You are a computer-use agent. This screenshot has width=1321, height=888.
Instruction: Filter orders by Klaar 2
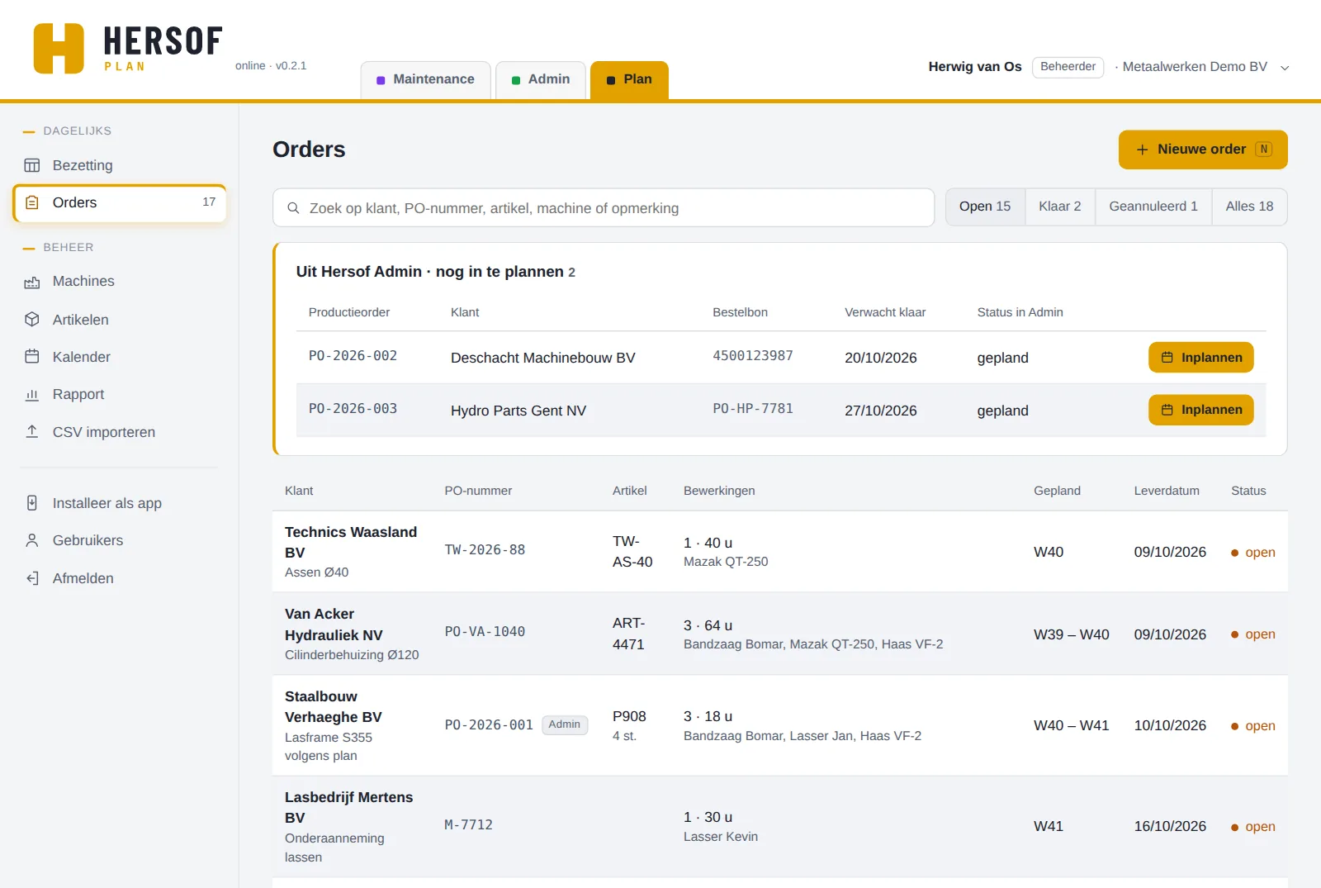click(1060, 207)
